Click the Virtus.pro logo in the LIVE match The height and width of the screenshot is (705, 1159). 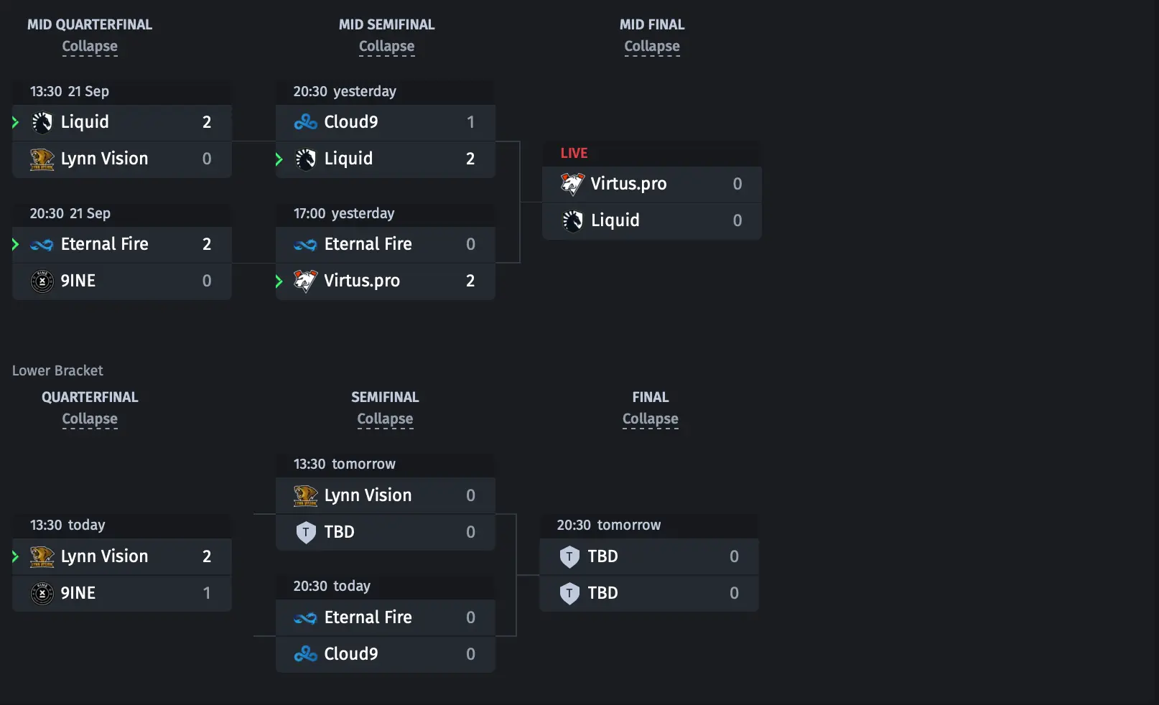pyautogui.click(x=572, y=185)
